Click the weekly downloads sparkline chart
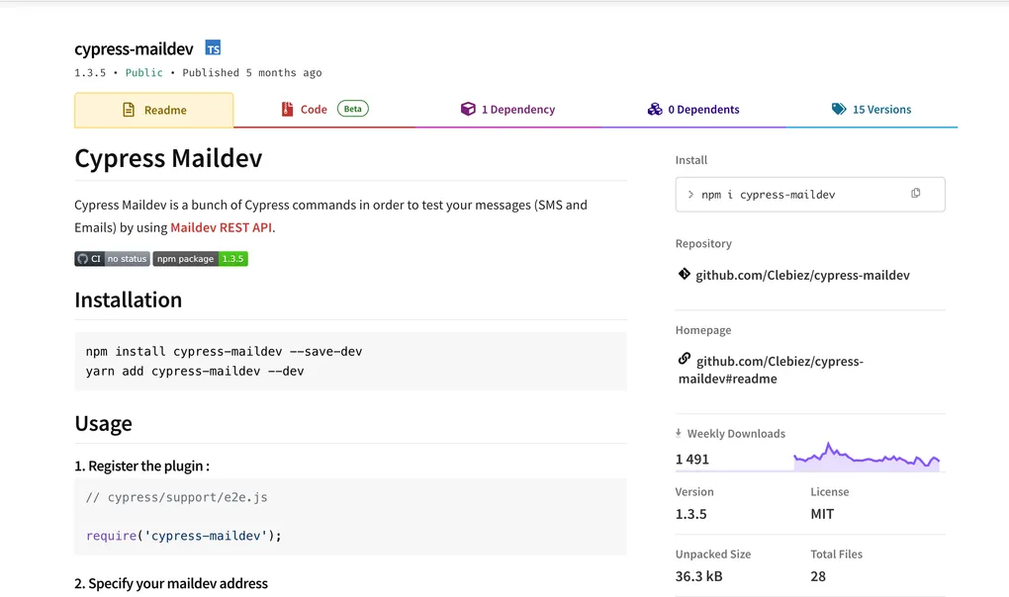Screen dimensions: 1009x597 click(x=867, y=456)
